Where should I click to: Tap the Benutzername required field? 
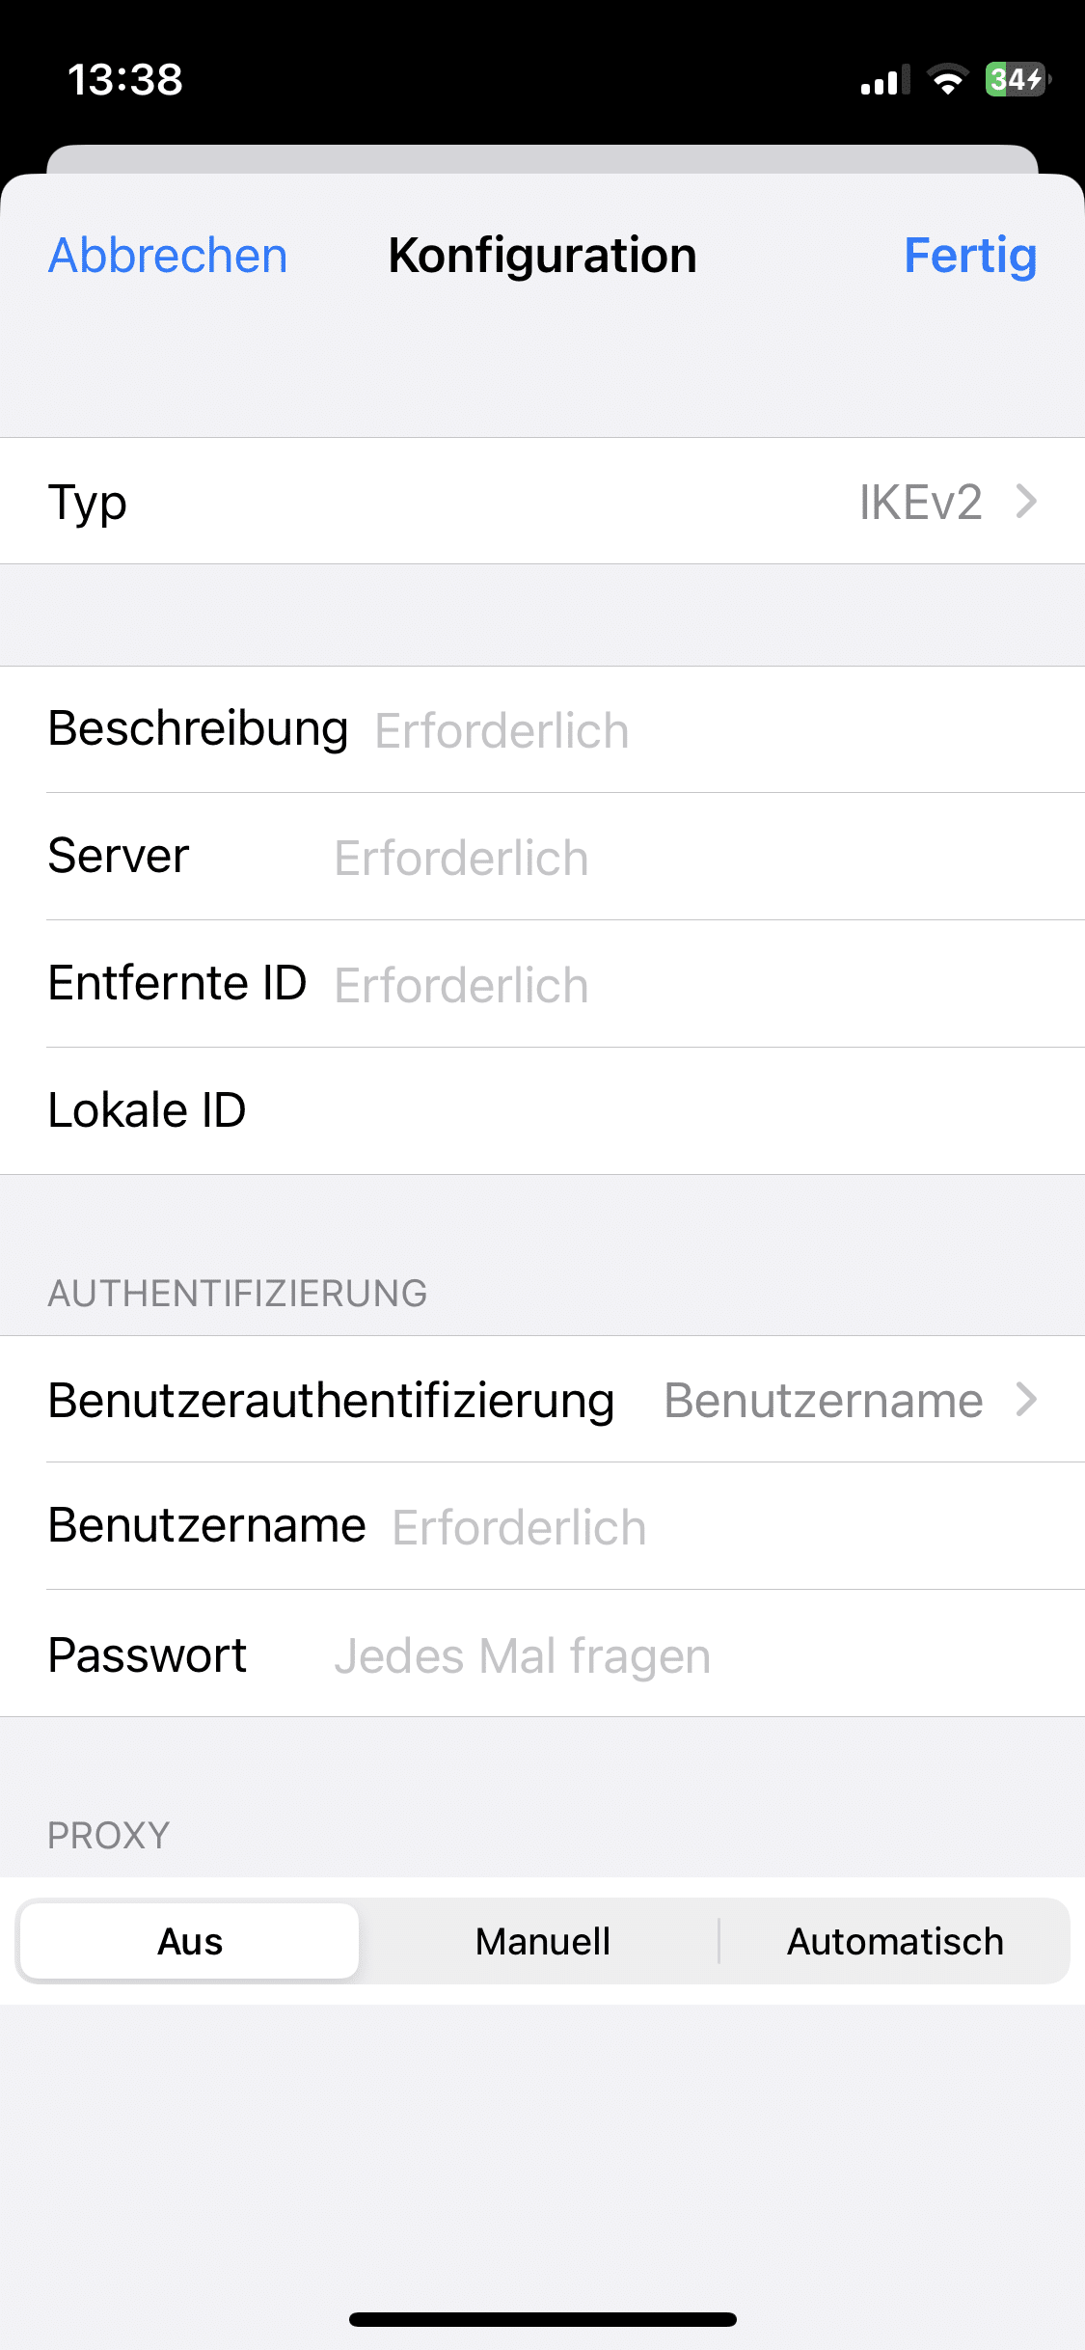723,1527
